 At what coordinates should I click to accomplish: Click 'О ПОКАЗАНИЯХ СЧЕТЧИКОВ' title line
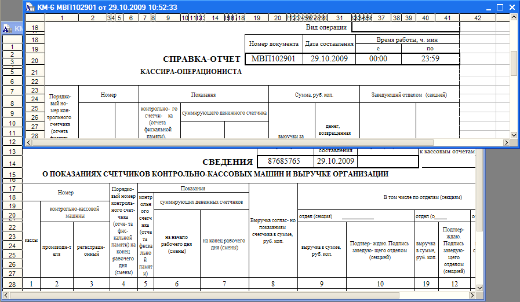coord(215,174)
